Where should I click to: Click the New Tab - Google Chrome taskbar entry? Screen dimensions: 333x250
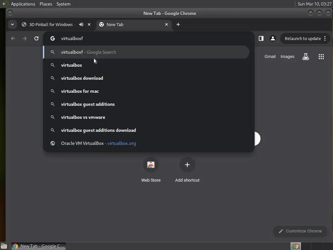click(38, 246)
